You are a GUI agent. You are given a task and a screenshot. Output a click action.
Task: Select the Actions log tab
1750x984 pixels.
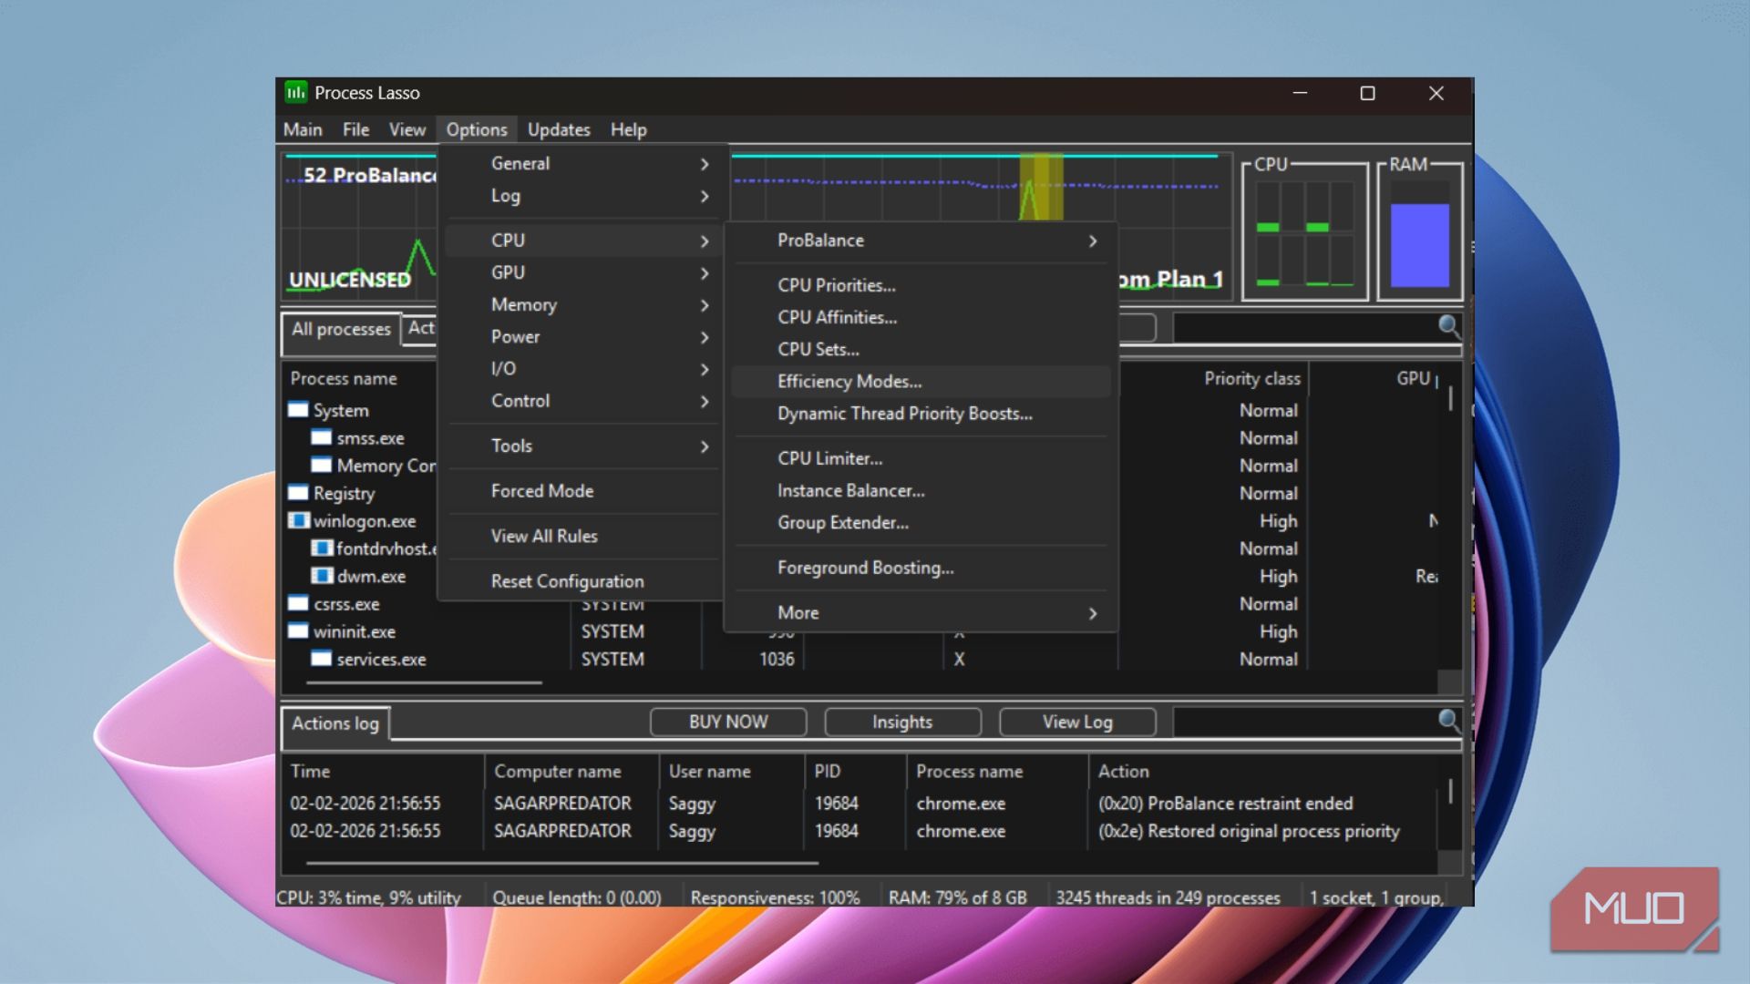[x=335, y=723]
